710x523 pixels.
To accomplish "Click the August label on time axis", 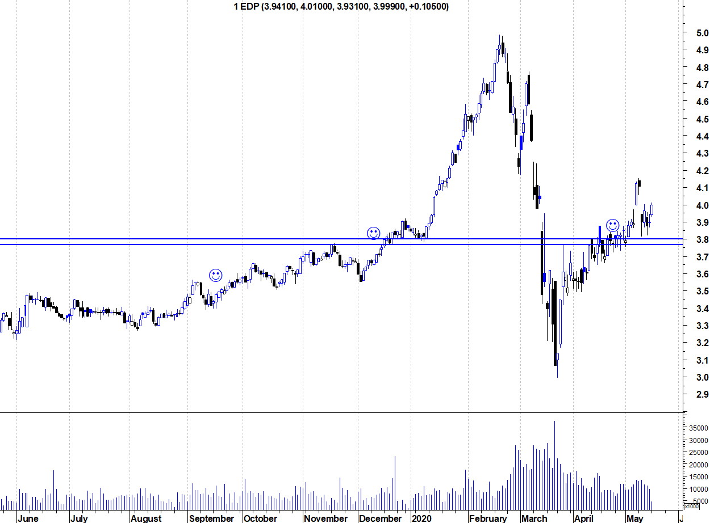I will pyautogui.click(x=146, y=518).
